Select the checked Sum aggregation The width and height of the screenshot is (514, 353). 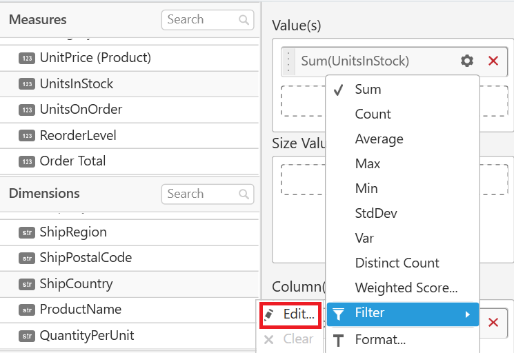click(x=368, y=90)
